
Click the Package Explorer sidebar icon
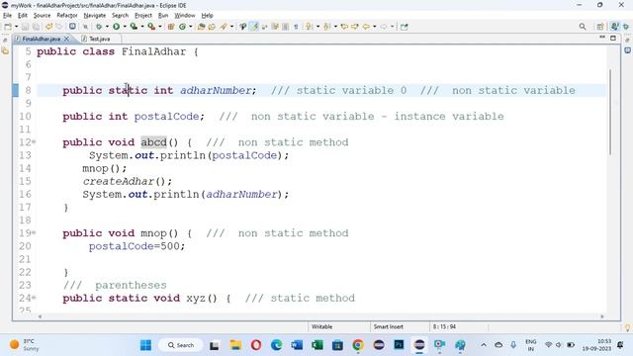coord(5,50)
